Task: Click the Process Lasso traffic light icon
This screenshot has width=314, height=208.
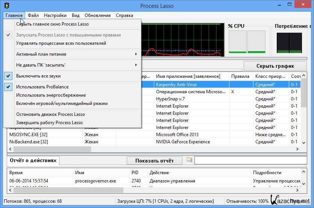Action: click(7, 6)
